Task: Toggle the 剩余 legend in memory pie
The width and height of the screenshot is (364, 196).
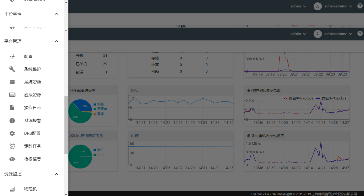Action: (x=99, y=150)
